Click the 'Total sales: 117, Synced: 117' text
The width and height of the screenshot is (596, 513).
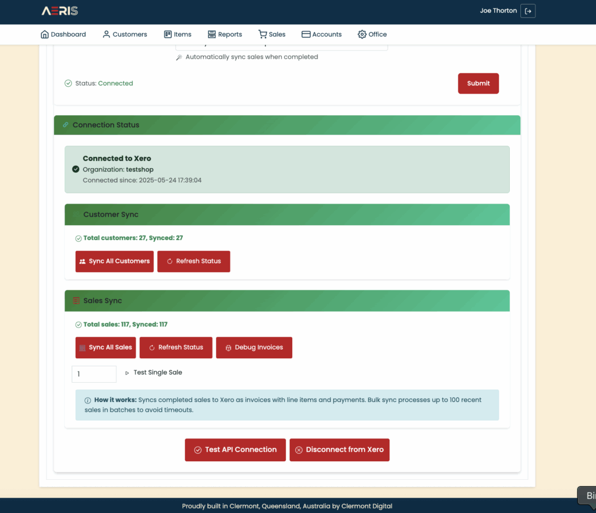(x=126, y=325)
